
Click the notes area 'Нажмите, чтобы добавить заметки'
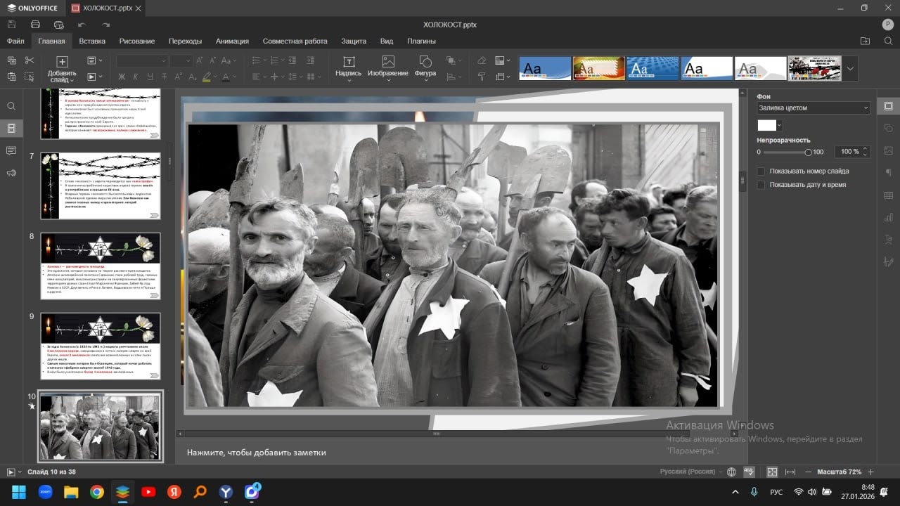coord(257,453)
